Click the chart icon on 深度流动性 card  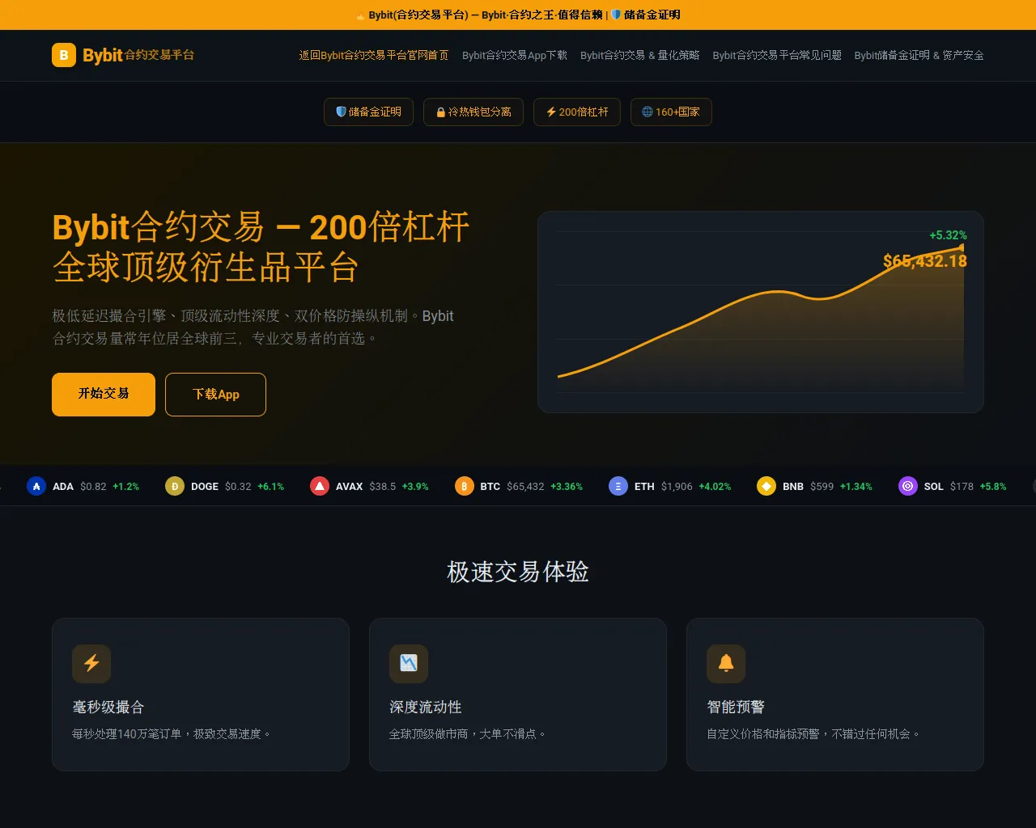coord(409,664)
